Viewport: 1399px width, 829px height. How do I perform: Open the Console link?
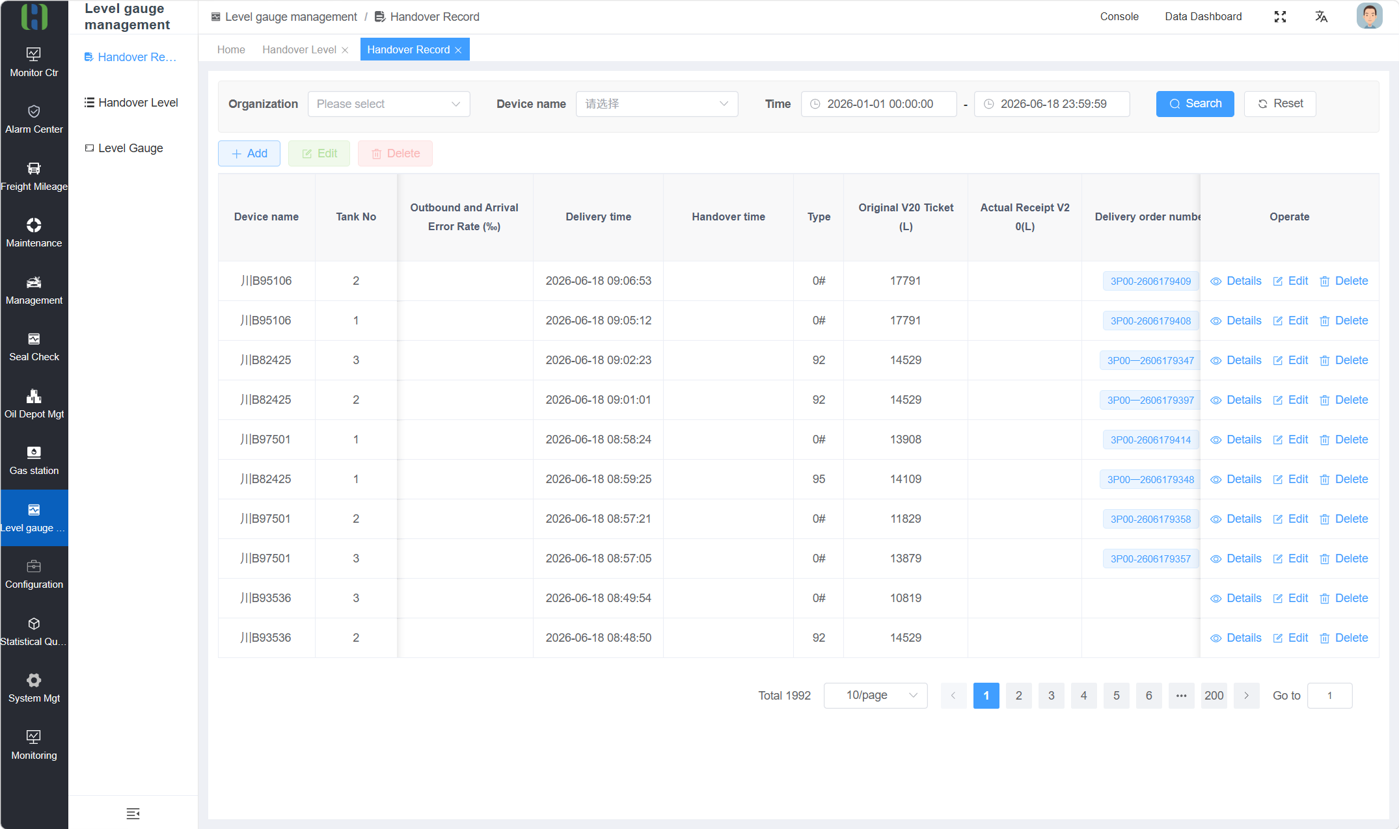1119,17
